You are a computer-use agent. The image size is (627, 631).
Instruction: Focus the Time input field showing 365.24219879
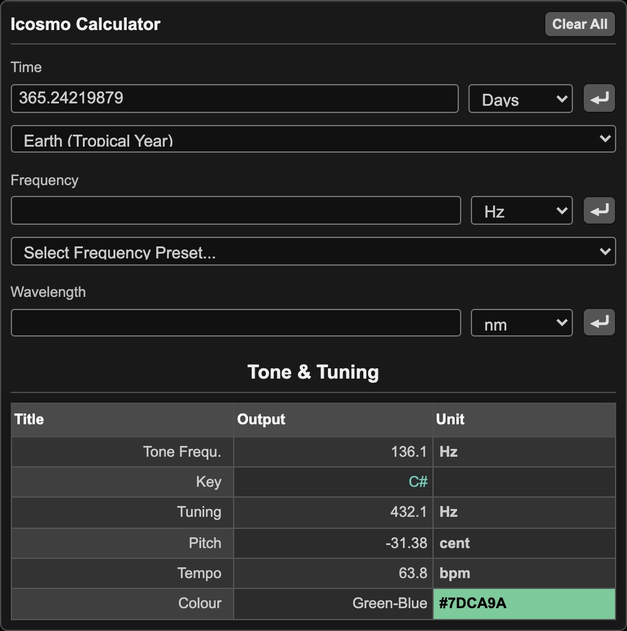(x=234, y=99)
